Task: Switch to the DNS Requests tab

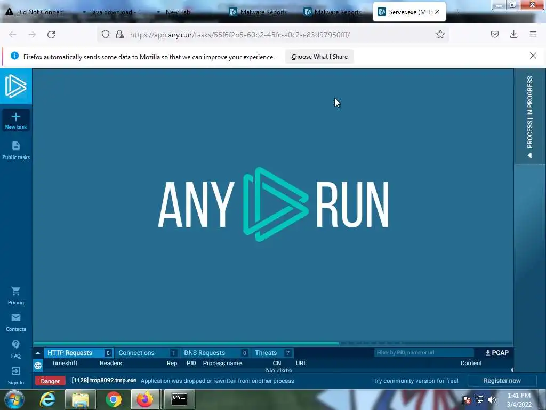Action: [215, 353]
